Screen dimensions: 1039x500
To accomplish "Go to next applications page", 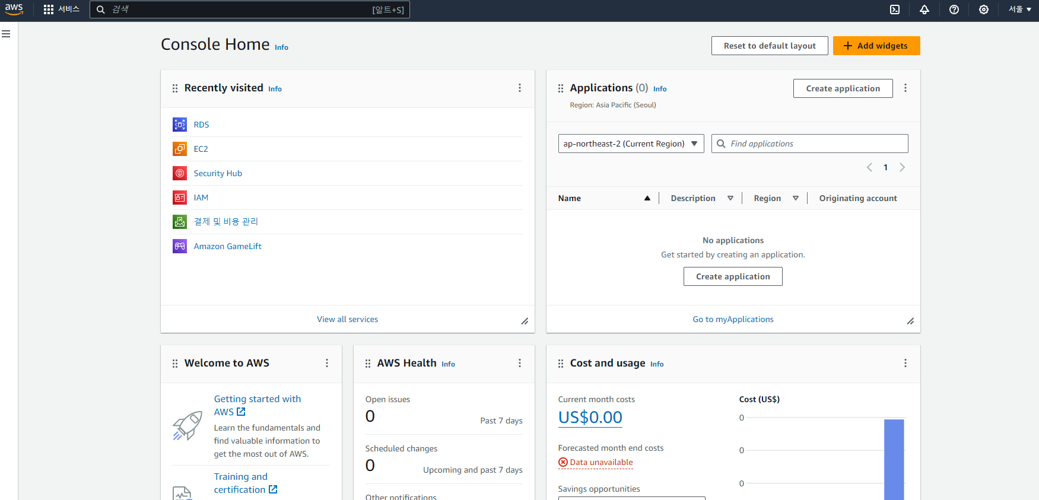I will coord(902,167).
